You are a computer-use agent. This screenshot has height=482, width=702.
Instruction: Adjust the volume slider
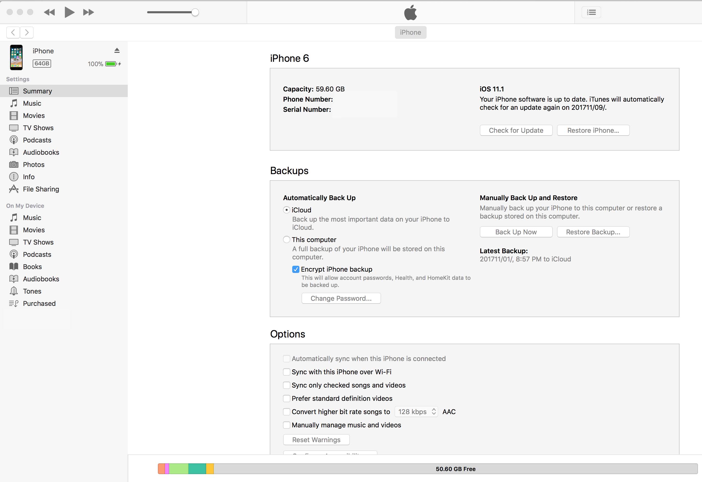195,12
